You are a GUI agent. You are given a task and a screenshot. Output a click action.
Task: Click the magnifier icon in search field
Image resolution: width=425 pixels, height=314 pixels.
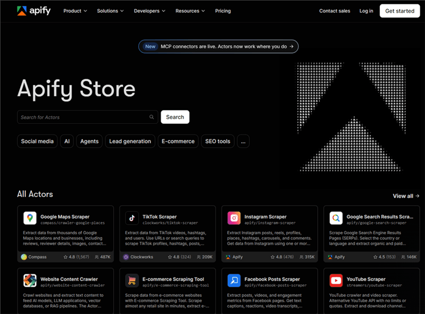(151, 117)
